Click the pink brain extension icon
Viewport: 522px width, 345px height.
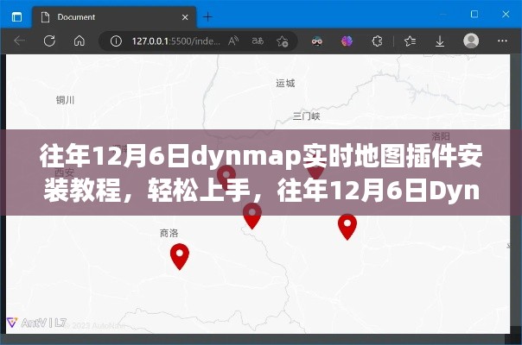347,41
